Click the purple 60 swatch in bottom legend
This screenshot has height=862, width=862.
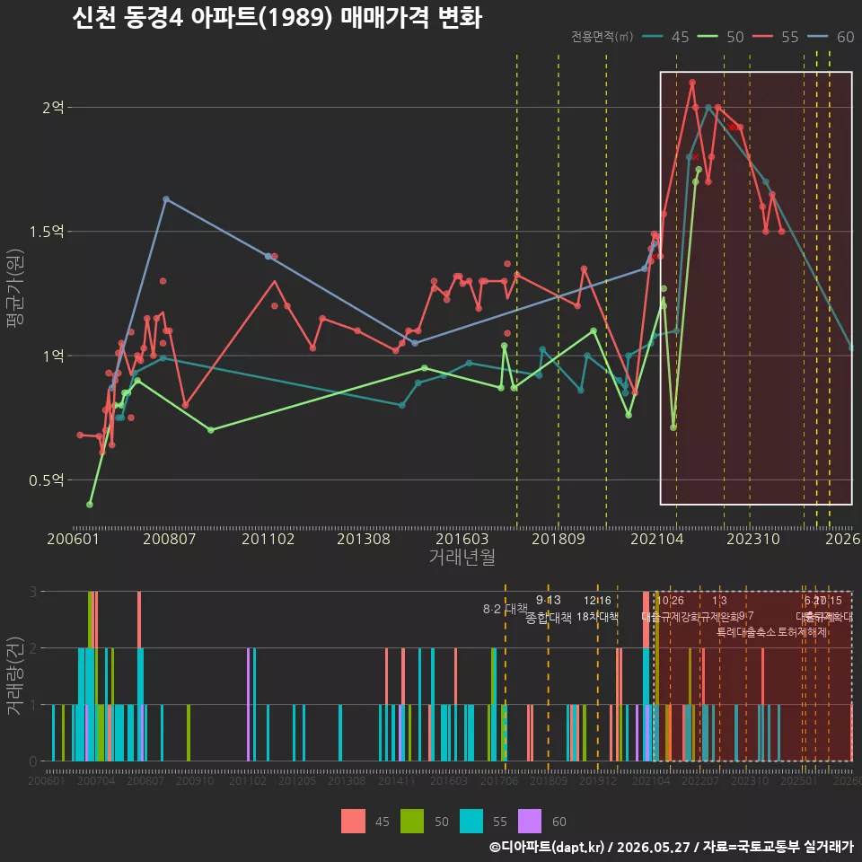530,822
